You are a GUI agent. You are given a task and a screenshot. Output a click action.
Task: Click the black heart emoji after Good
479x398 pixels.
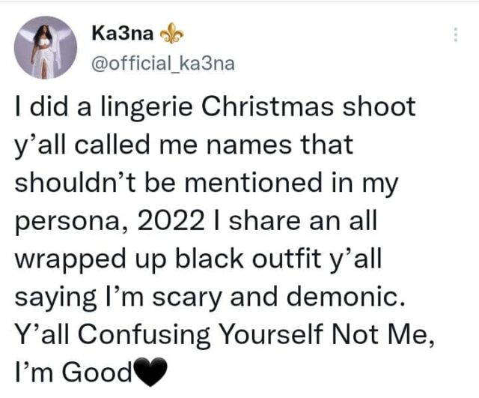(150, 373)
